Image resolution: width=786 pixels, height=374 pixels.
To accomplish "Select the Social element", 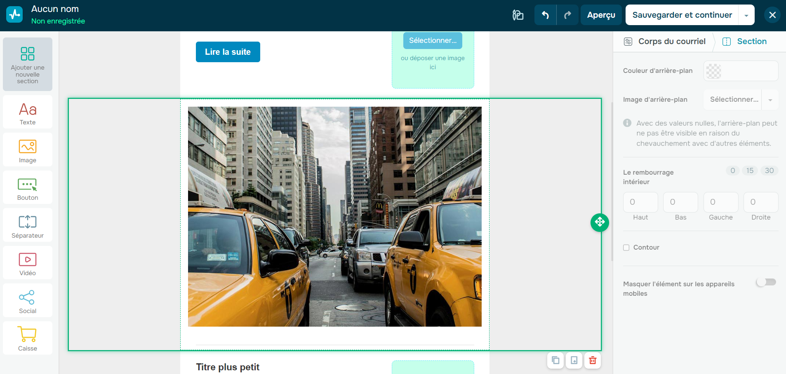I will (x=28, y=300).
